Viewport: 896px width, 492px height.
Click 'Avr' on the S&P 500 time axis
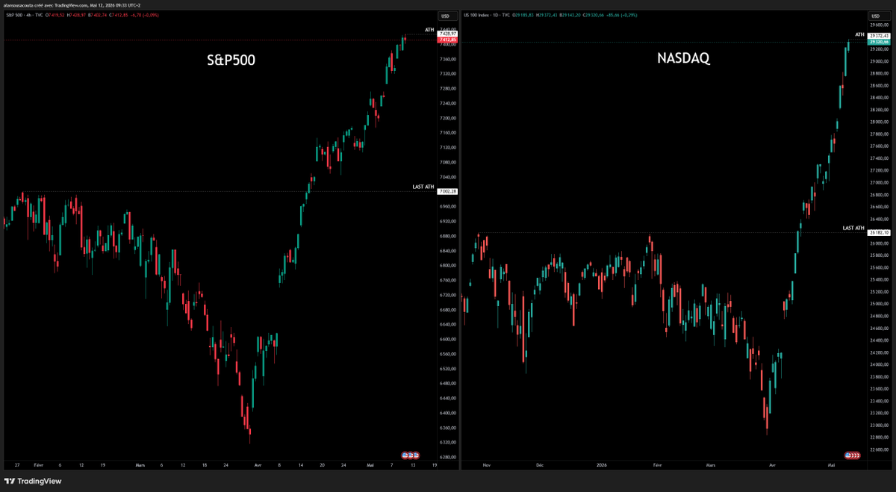click(x=258, y=464)
